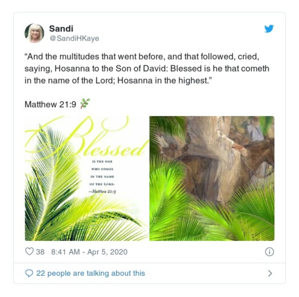Click the Twitter bird logo

[269, 29]
